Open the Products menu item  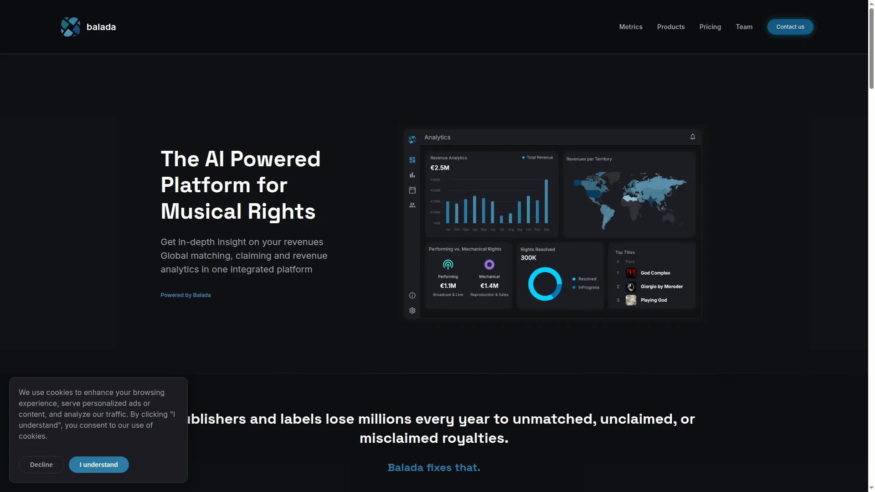pos(671,27)
